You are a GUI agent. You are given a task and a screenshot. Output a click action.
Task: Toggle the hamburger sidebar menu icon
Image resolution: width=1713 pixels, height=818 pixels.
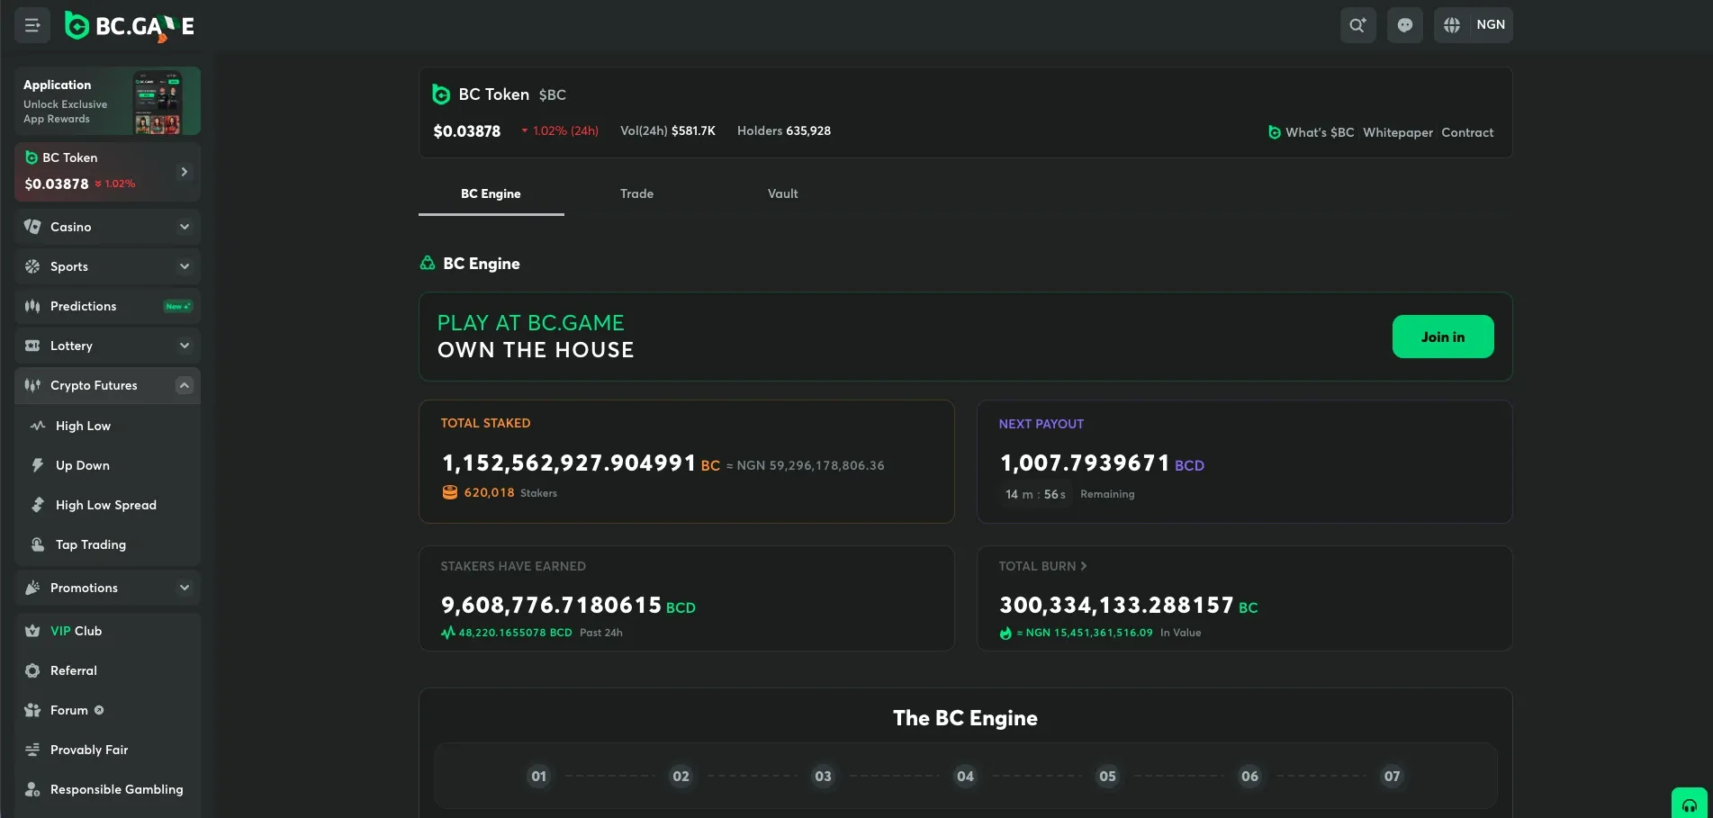32,25
